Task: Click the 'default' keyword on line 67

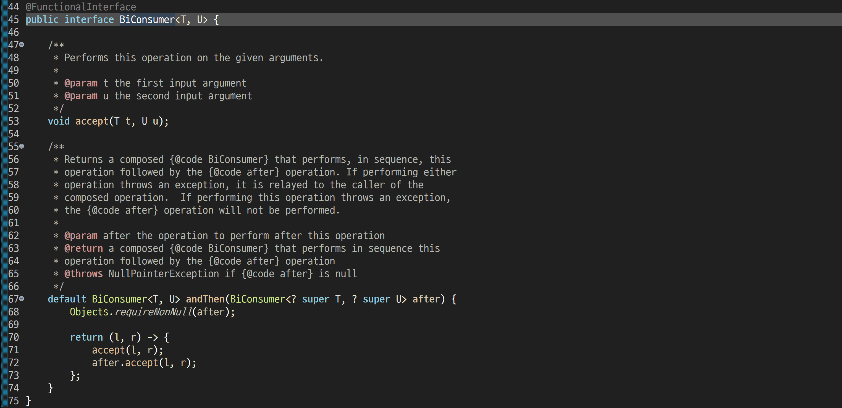Action: (67, 299)
